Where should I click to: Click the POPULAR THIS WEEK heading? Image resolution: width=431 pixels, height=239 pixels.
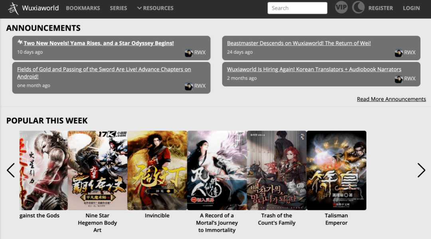click(47, 121)
